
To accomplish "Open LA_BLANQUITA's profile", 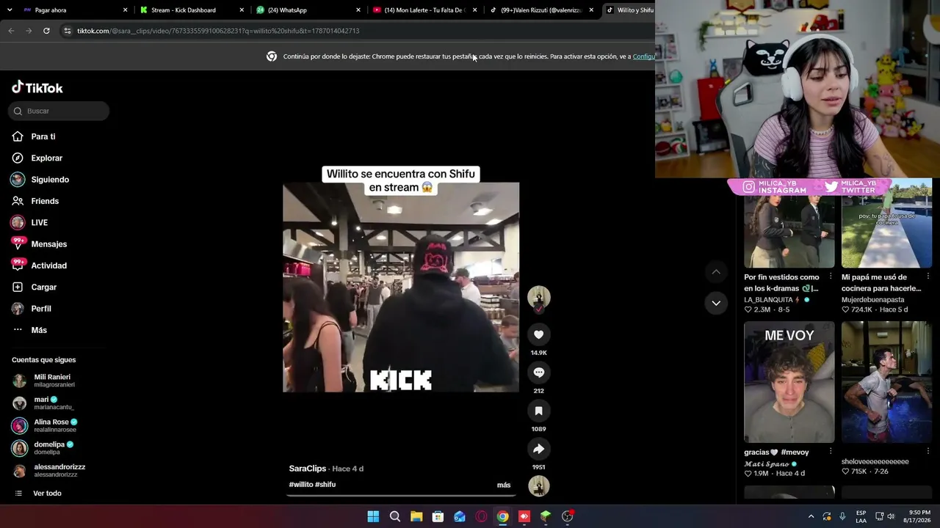I will (x=777, y=300).
